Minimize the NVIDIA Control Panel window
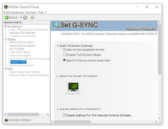Image resolution: width=168 pixels, height=129 pixels. pos(137,7)
